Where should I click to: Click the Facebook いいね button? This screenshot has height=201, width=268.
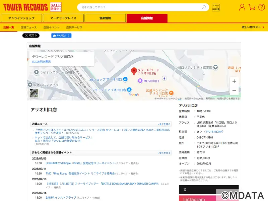coord(61,36)
